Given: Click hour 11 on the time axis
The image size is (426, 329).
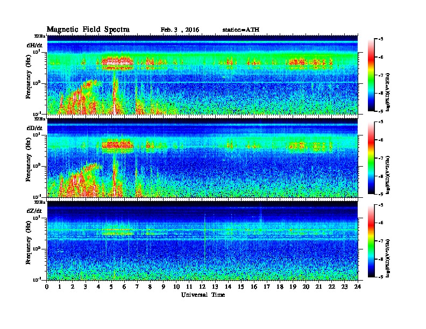Looking at the screenshot, I should pyautogui.click(x=189, y=287).
